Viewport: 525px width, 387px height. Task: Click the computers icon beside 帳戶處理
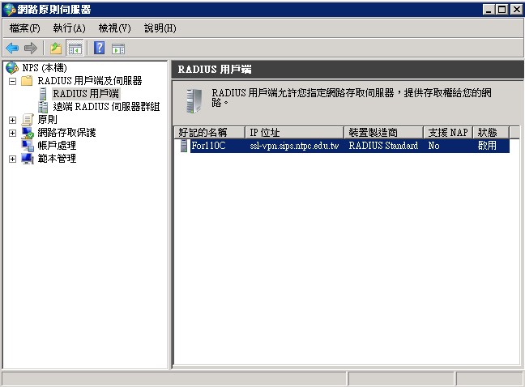pos(28,146)
